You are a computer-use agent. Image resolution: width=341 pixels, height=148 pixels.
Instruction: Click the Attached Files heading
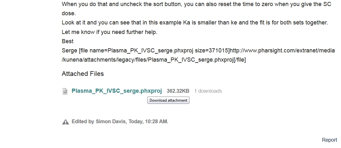[x=83, y=74]
